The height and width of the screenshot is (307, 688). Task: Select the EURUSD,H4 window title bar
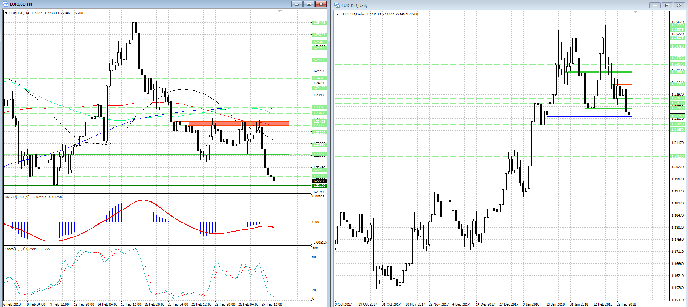(147, 4)
